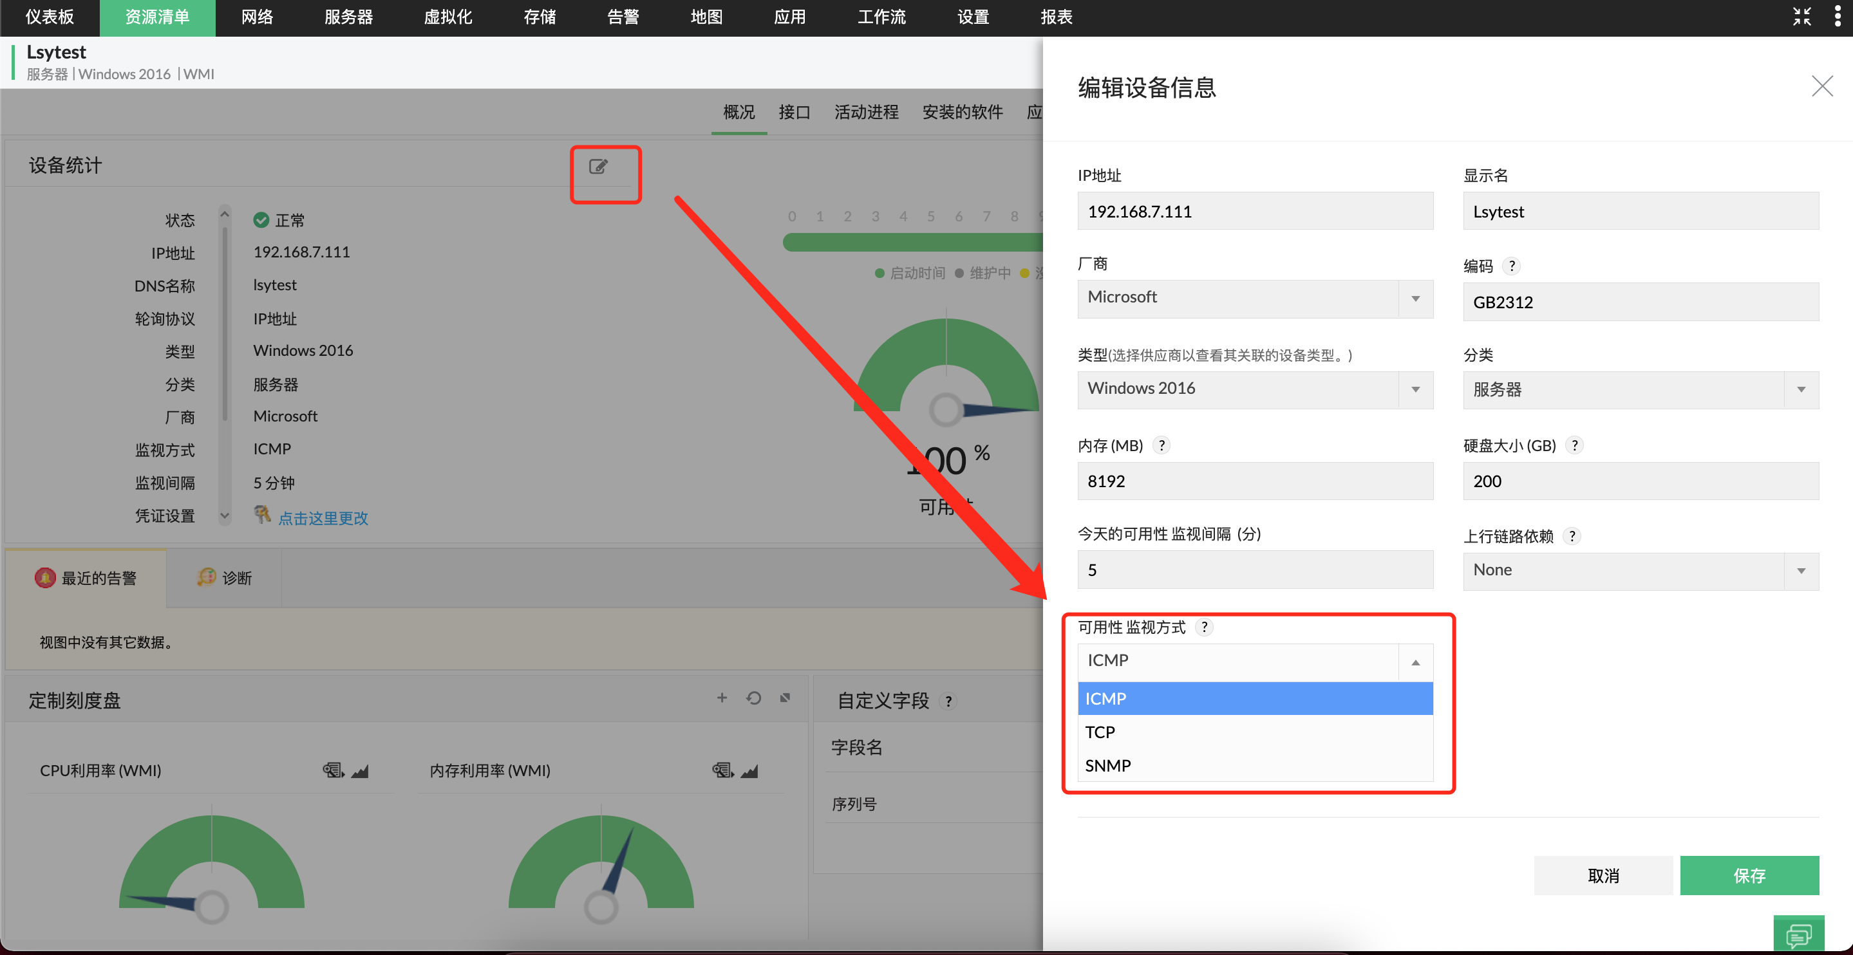Image resolution: width=1853 pixels, height=955 pixels.
Task: Expand the 分类 服务器 dropdown
Action: pyautogui.click(x=1800, y=390)
